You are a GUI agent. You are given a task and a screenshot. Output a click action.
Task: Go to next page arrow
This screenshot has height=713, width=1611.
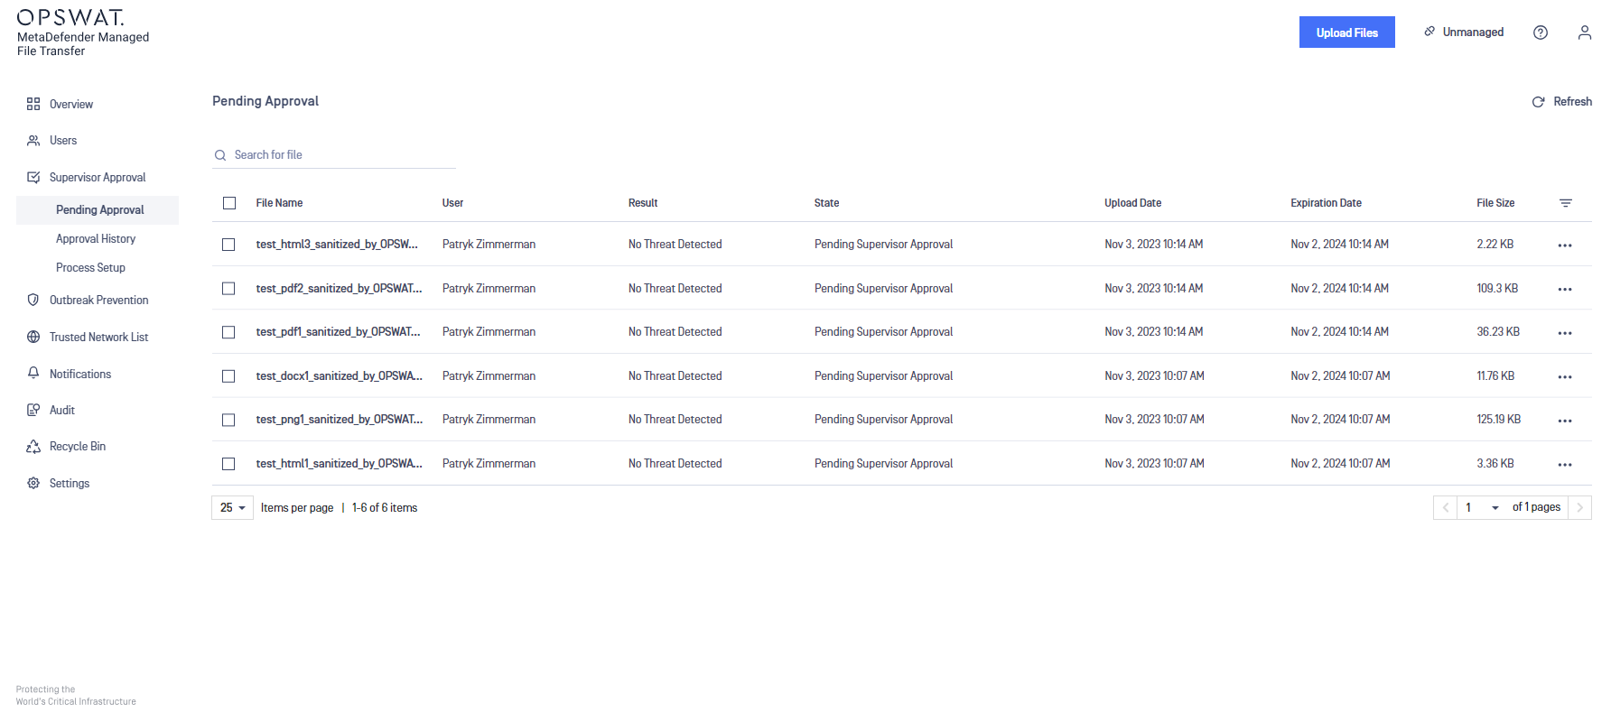1579,507
